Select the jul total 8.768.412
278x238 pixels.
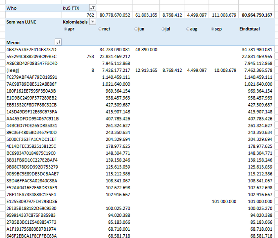(172, 15)
